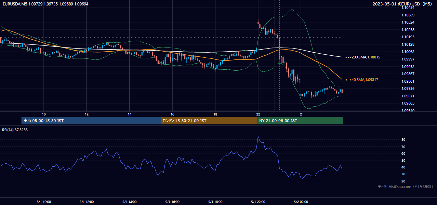Click price axis value 1.10389
This screenshot has width=437, height=205.
tap(408, 15)
